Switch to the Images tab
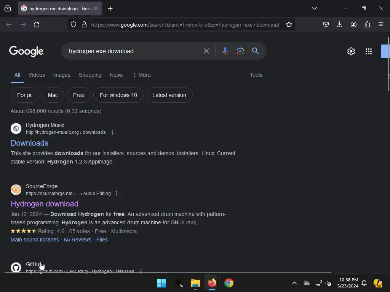The height and width of the screenshot is (292, 390). 62,75
